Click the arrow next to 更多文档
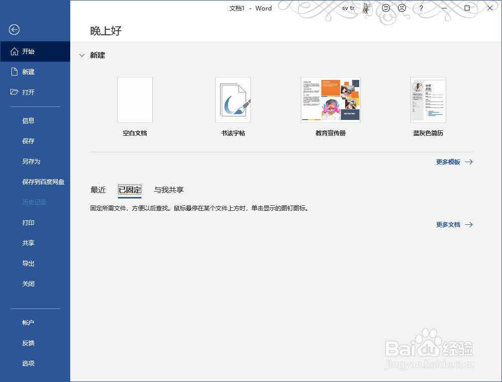 pyautogui.click(x=469, y=225)
